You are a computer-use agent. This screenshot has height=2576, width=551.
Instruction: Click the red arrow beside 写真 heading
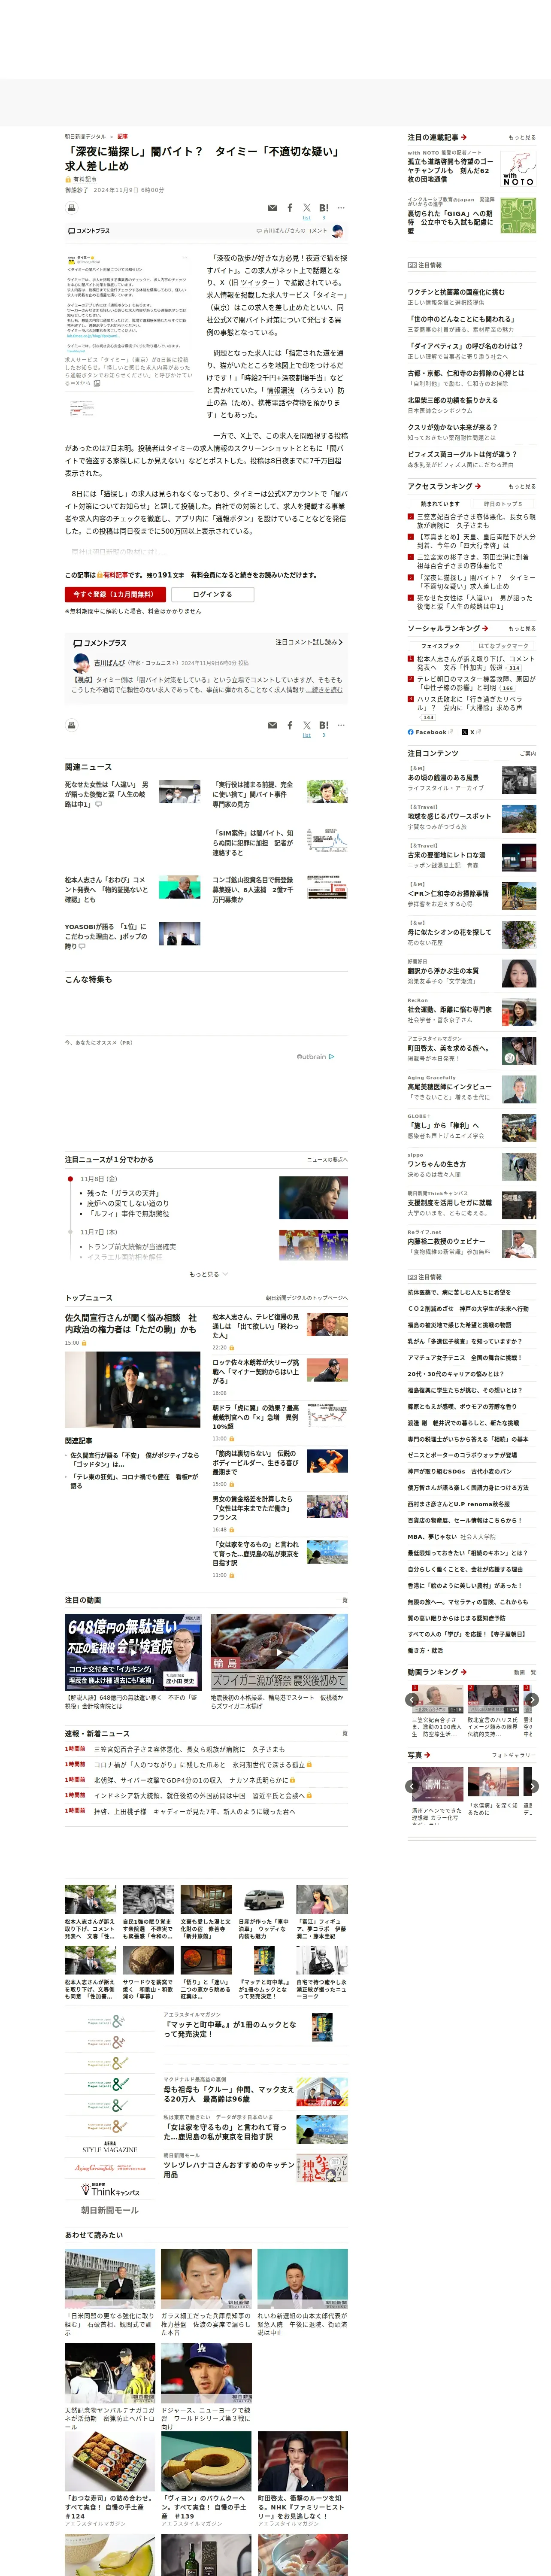[x=427, y=1755]
